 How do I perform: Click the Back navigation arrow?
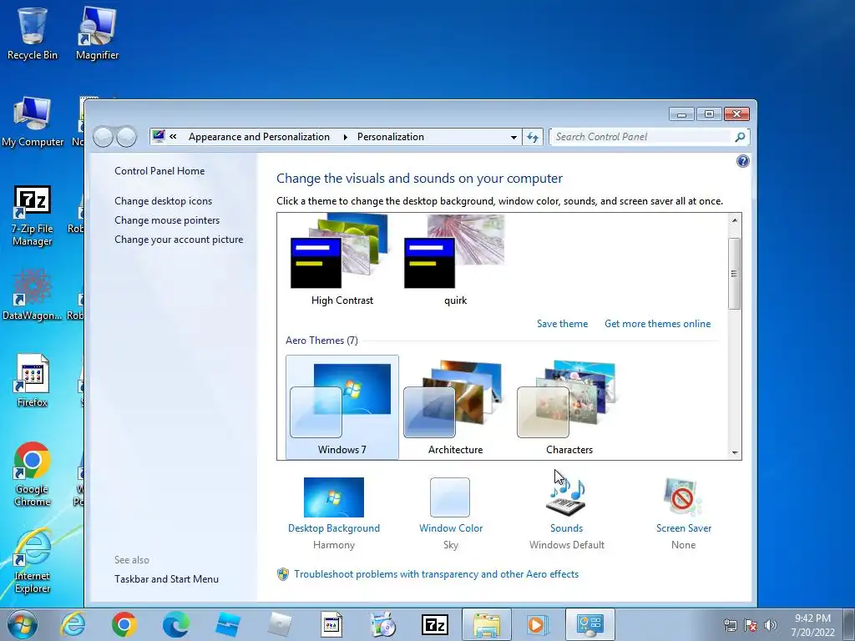coord(103,137)
